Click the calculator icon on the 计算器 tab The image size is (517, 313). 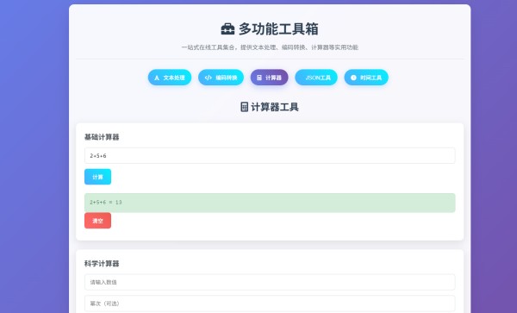(259, 78)
